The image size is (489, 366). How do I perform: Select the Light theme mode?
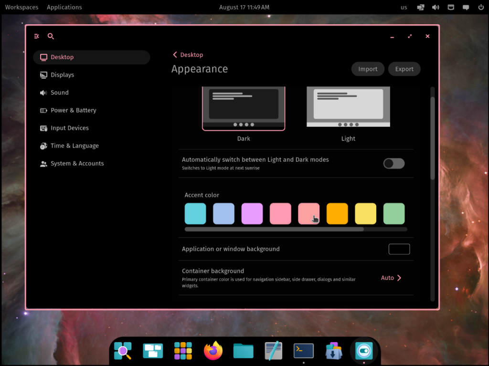(x=348, y=108)
